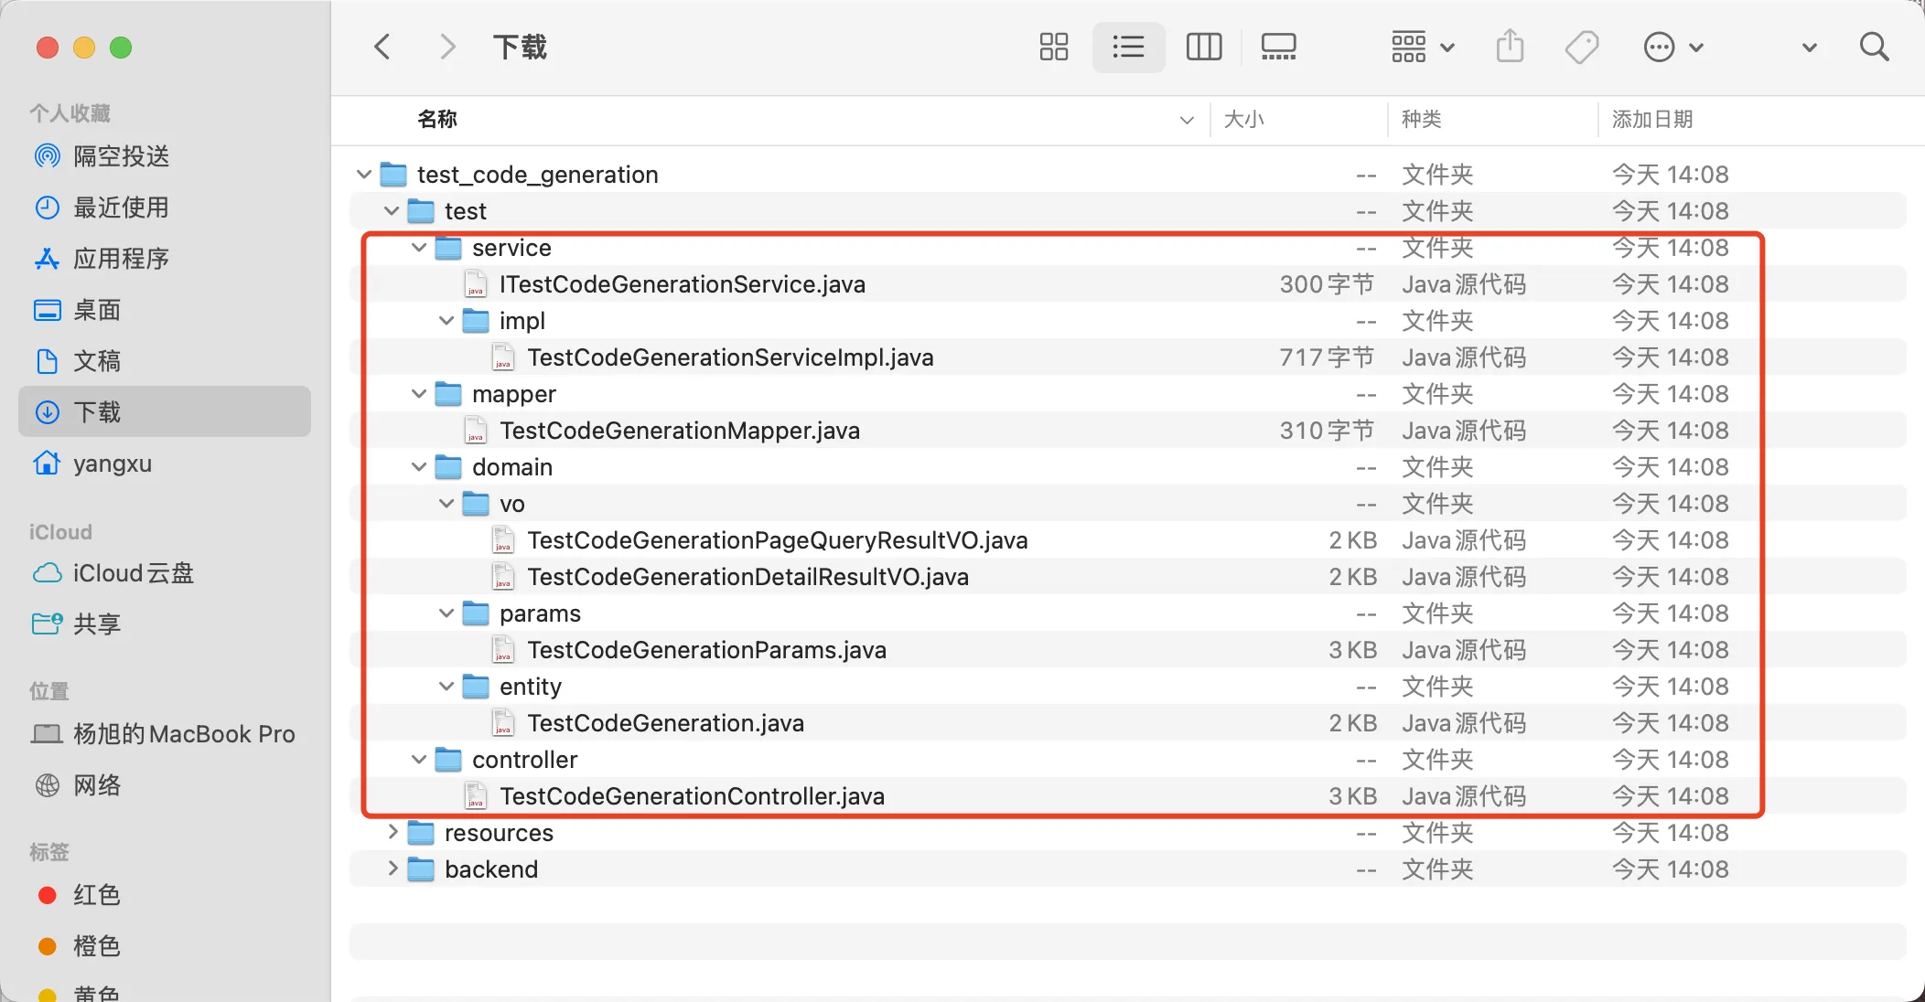Collapse the domain folder
The width and height of the screenshot is (1925, 1002).
point(419,466)
